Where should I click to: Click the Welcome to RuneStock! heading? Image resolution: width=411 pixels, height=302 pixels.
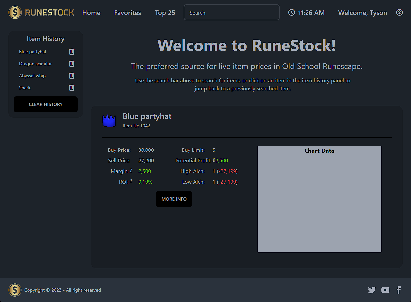point(247,45)
